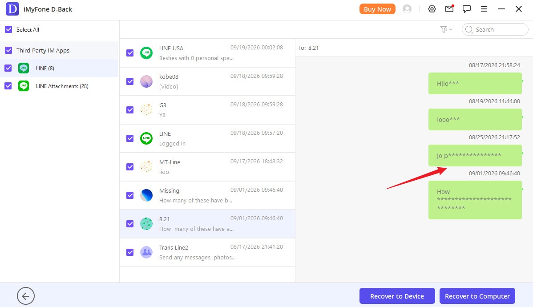The image size is (533, 307).
Task: Uncheck the MT-Line conversation checkbox
Action: click(x=130, y=167)
